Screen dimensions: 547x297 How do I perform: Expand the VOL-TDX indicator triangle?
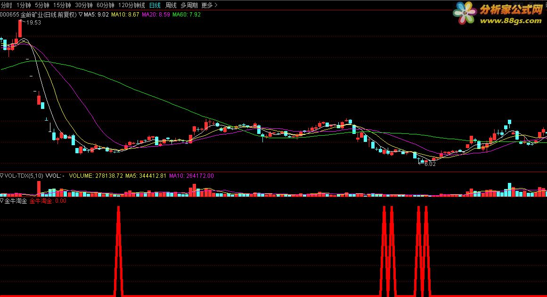(x=2, y=176)
